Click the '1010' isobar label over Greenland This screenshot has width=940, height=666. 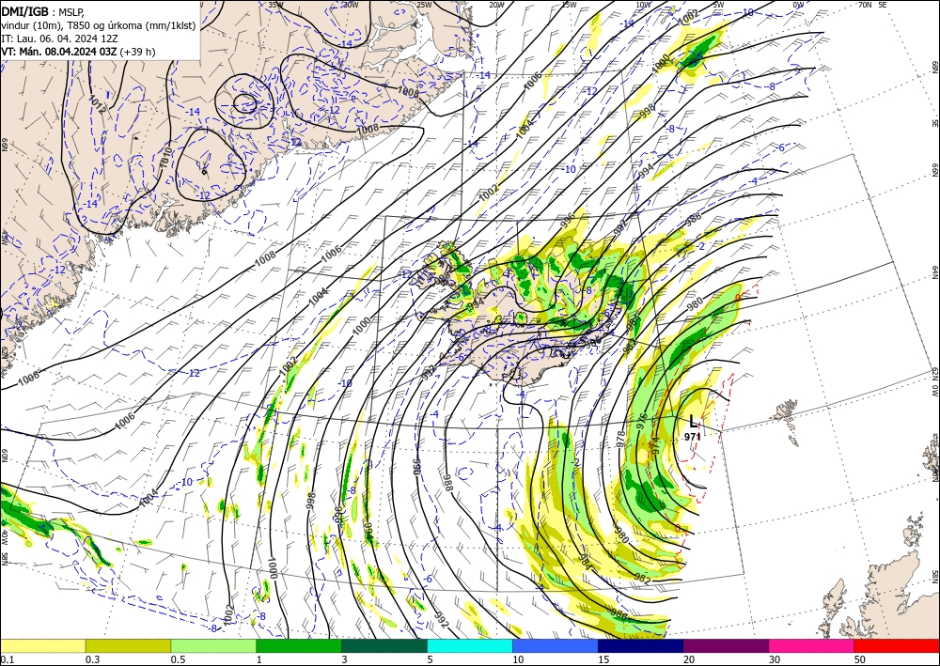tap(165, 156)
